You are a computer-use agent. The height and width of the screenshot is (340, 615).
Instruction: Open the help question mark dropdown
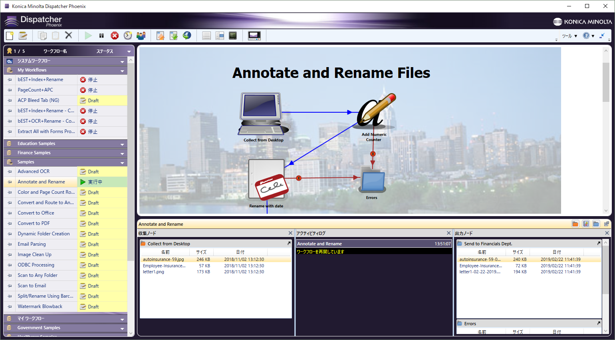click(x=588, y=36)
